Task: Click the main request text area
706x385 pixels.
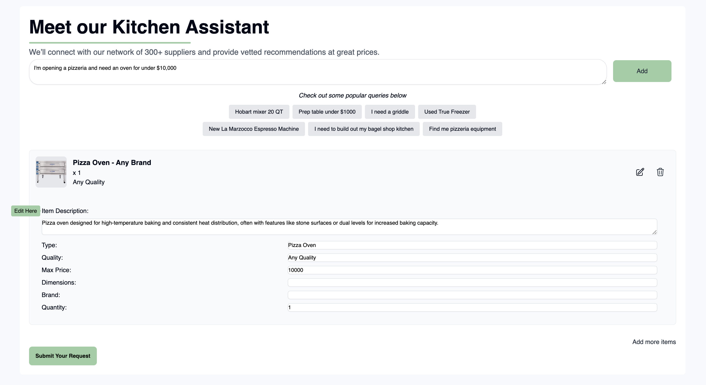Action: click(x=317, y=72)
